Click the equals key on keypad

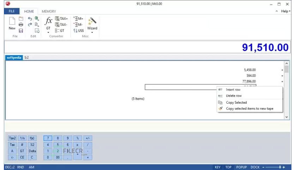pyautogui.click(x=88, y=157)
